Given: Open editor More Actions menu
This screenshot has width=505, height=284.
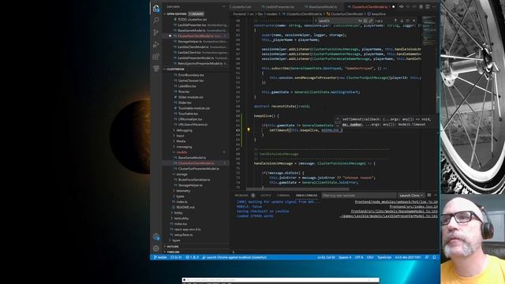Looking at the screenshot, I should point(434,6).
